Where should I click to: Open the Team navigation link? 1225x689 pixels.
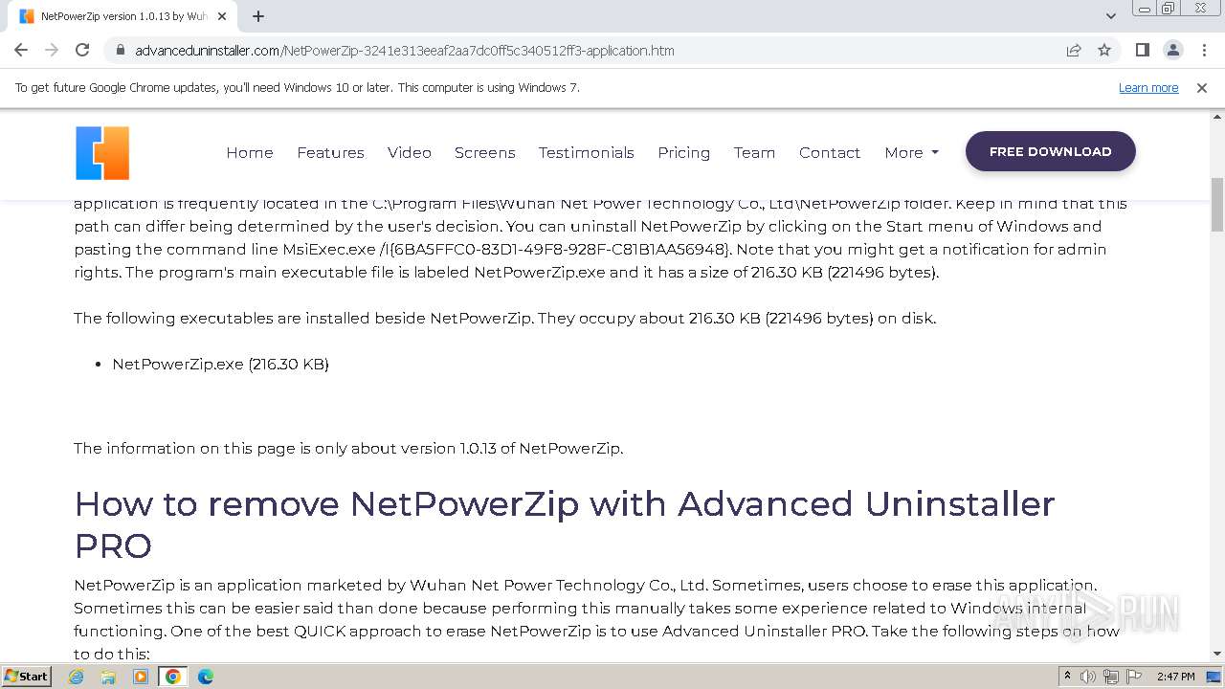click(x=754, y=152)
